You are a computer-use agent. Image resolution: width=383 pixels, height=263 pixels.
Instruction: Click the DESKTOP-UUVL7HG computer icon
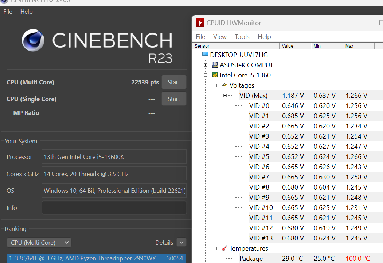[x=205, y=55]
